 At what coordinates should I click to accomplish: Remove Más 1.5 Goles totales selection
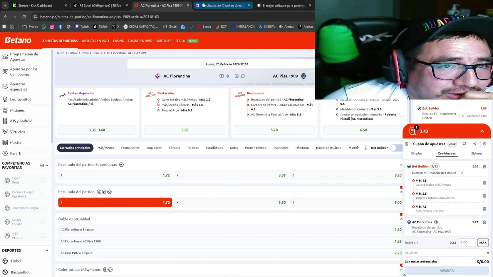click(x=485, y=183)
